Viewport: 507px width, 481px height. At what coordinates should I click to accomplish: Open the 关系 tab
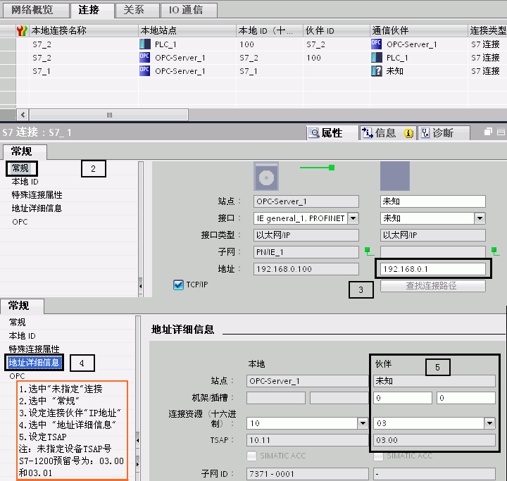tap(137, 10)
